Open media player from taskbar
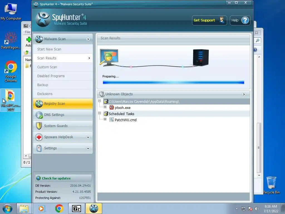The height and width of the screenshot is (214, 285). (x=41, y=208)
